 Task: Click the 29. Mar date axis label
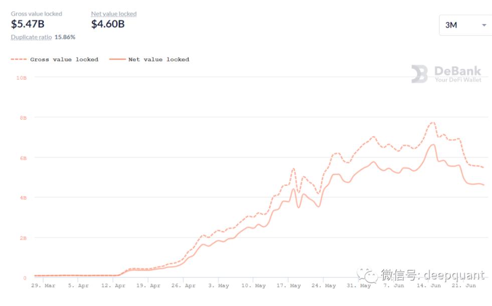(x=43, y=286)
